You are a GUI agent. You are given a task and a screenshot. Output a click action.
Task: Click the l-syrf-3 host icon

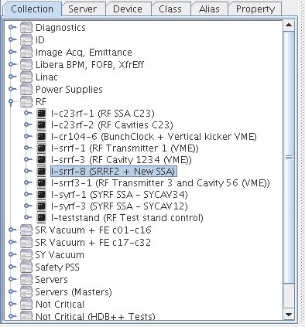pyautogui.click(x=41, y=206)
